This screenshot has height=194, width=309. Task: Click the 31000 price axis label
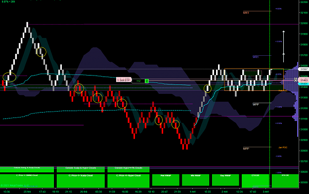pos(304,129)
